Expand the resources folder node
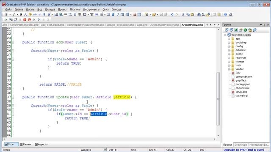 (x=229, y=58)
